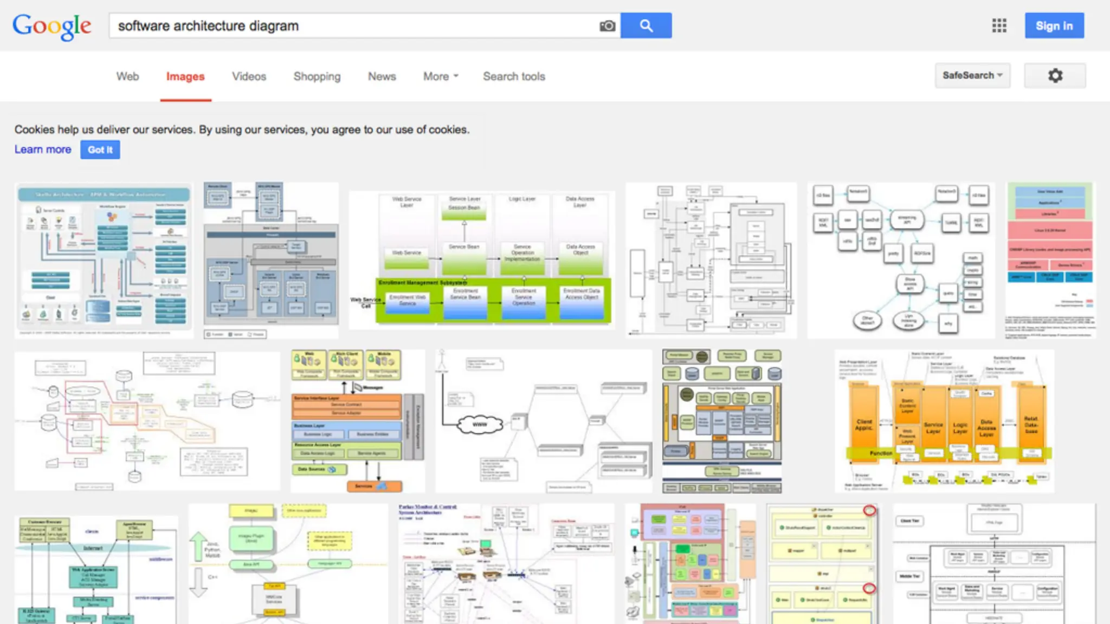Open the Google apps grid icon

click(999, 25)
